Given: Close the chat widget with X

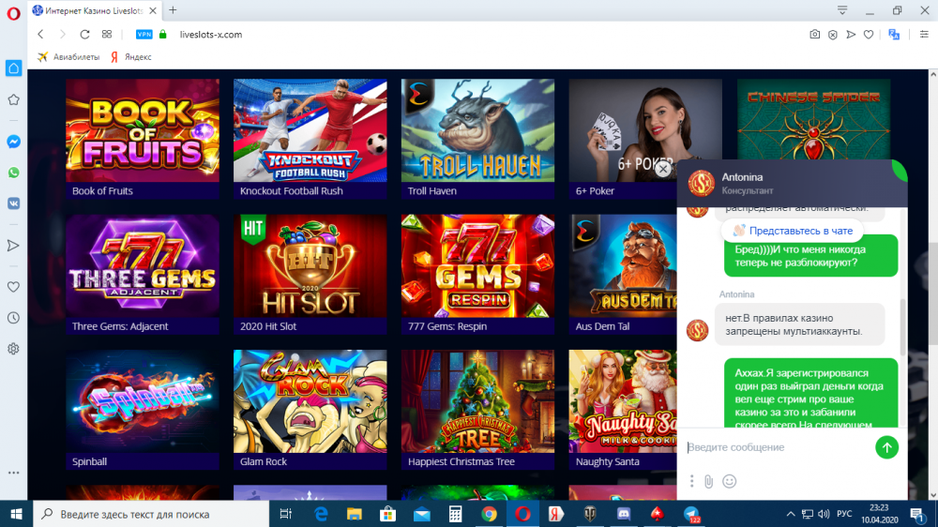Looking at the screenshot, I should [x=663, y=170].
